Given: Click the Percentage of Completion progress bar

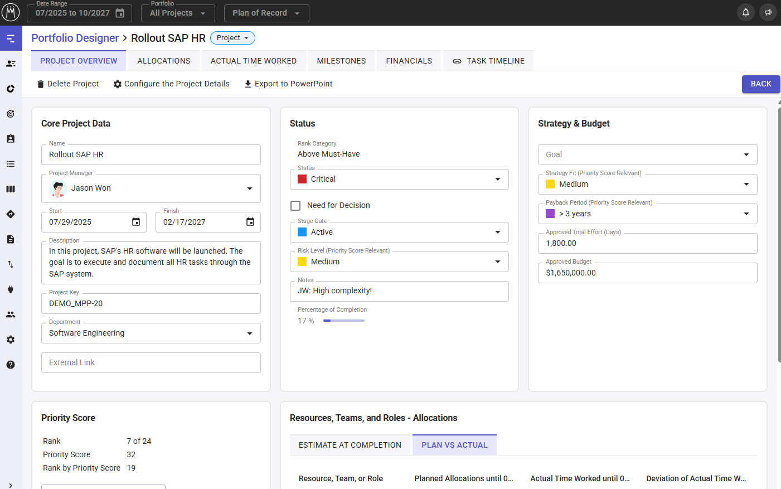Looking at the screenshot, I should pyautogui.click(x=343, y=321).
